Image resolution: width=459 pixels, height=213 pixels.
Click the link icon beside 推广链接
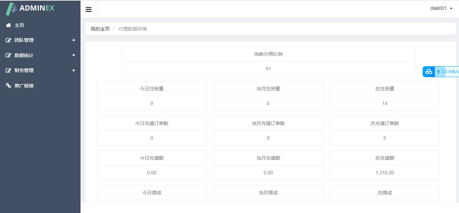[x=8, y=86]
